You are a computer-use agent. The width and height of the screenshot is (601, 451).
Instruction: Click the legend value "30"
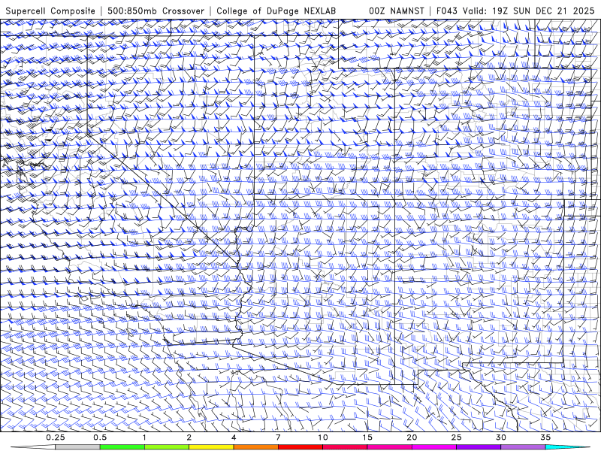point(501,437)
